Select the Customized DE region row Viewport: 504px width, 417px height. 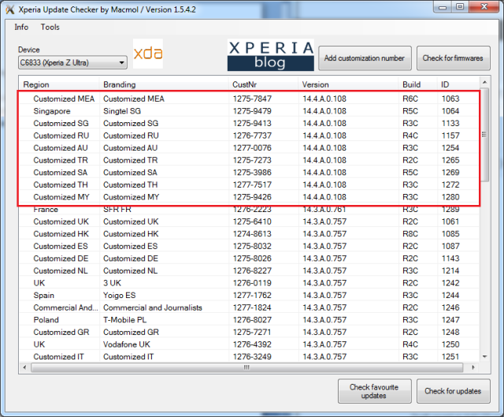pos(249,259)
